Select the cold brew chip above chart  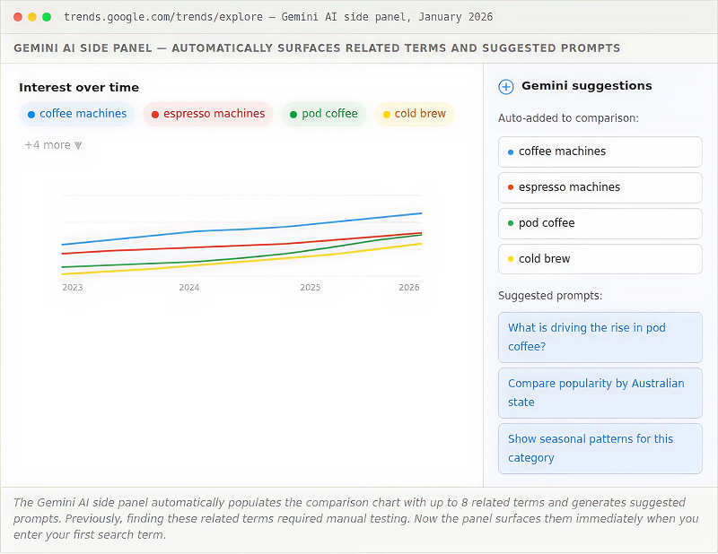point(415,114)
